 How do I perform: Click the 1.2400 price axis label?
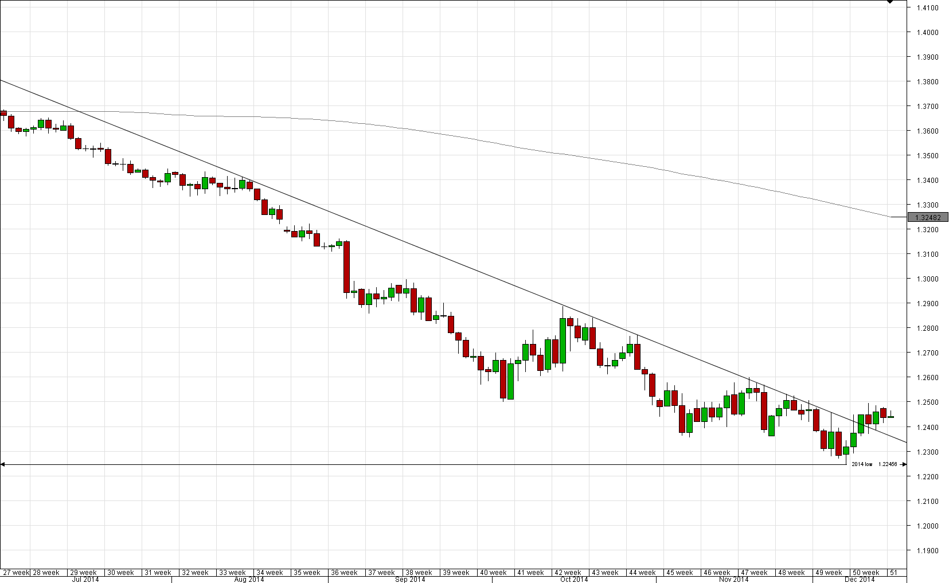point(927,427)
